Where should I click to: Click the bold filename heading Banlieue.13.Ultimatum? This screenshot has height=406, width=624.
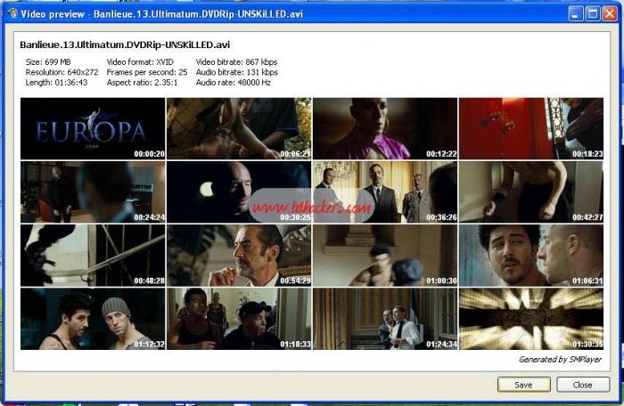(x=125, y=45)
